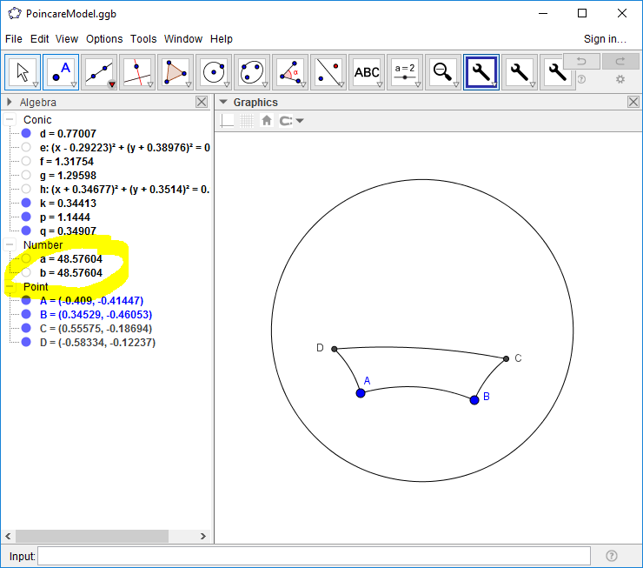Select the Slider a=2 tool
Image resolution: width=643 pixels, height=568 pixels.
pos(405,72)
